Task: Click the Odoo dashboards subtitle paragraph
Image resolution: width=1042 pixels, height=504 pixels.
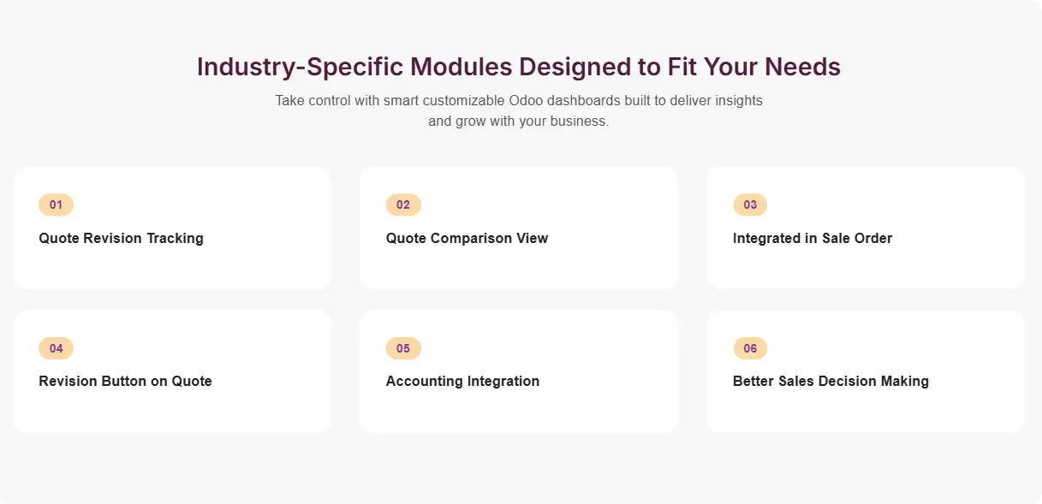Action: (518, 111)
